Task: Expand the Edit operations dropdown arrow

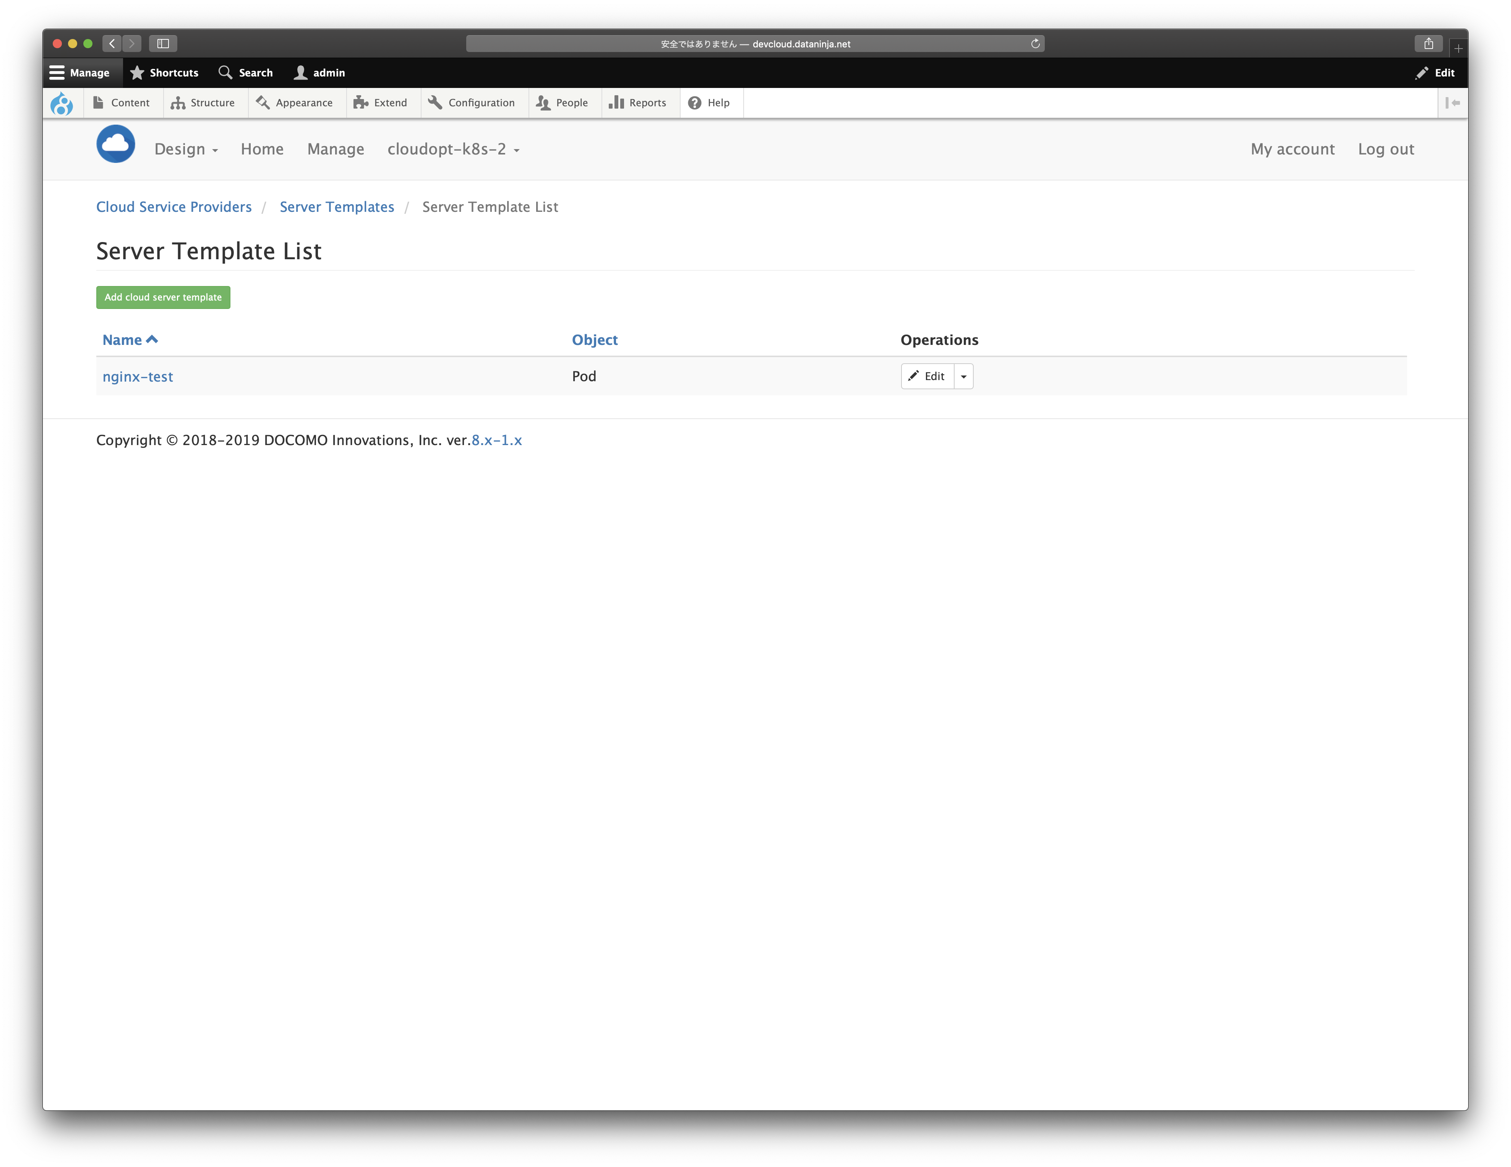Action: [x=963, y=376]
